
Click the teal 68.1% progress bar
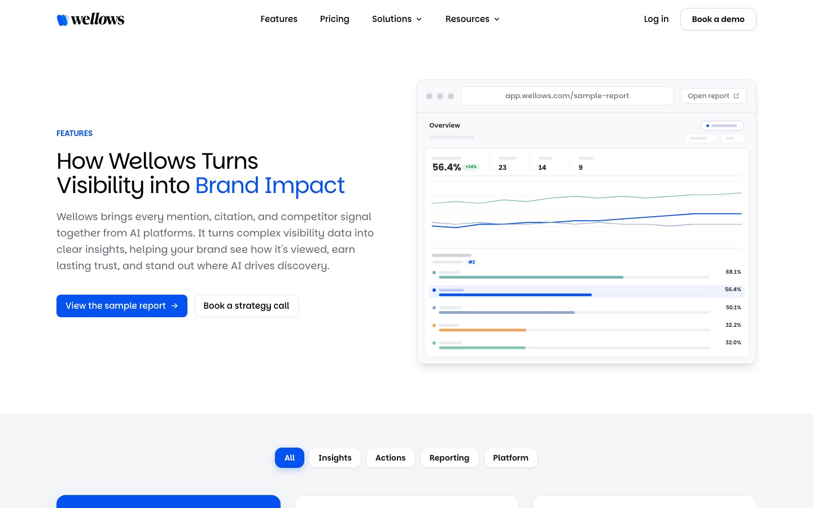point(531,277)
